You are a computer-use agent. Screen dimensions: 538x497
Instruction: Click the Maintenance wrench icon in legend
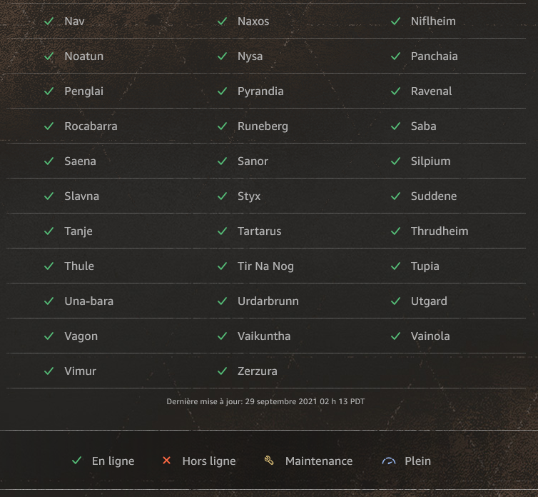coord(269,461)
